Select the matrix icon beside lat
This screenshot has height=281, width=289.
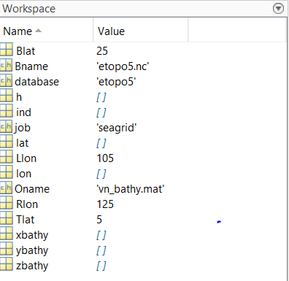click(x=7, y=142)
